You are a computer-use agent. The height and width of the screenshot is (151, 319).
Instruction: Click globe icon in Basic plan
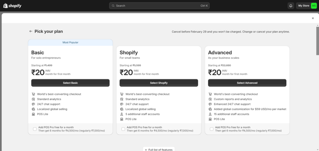(x=33, y=109)
